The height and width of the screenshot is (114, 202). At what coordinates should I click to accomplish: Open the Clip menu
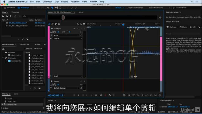[x=57, y=2]
